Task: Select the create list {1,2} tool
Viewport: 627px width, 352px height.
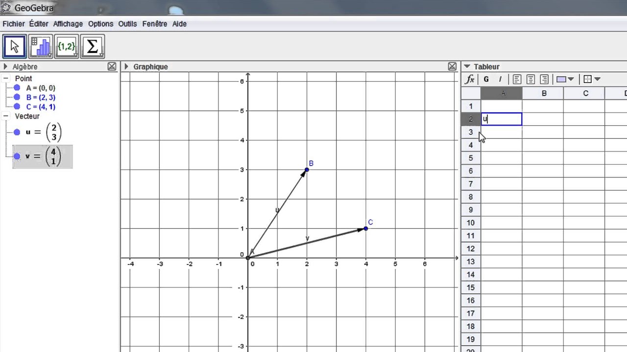Action: pos(67,46)
